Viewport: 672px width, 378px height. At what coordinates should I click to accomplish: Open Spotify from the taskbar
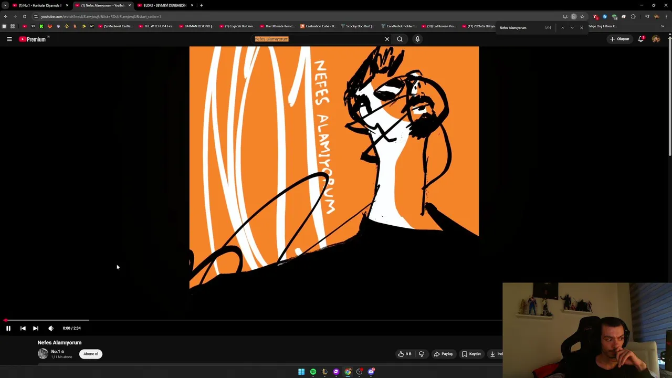(313, 372)
